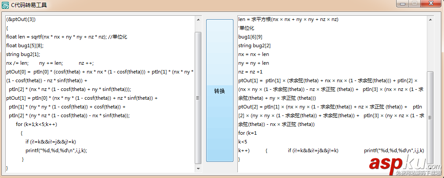Click down arrow of left pane scrollbar
444x178 pixels.
(198, 168)
